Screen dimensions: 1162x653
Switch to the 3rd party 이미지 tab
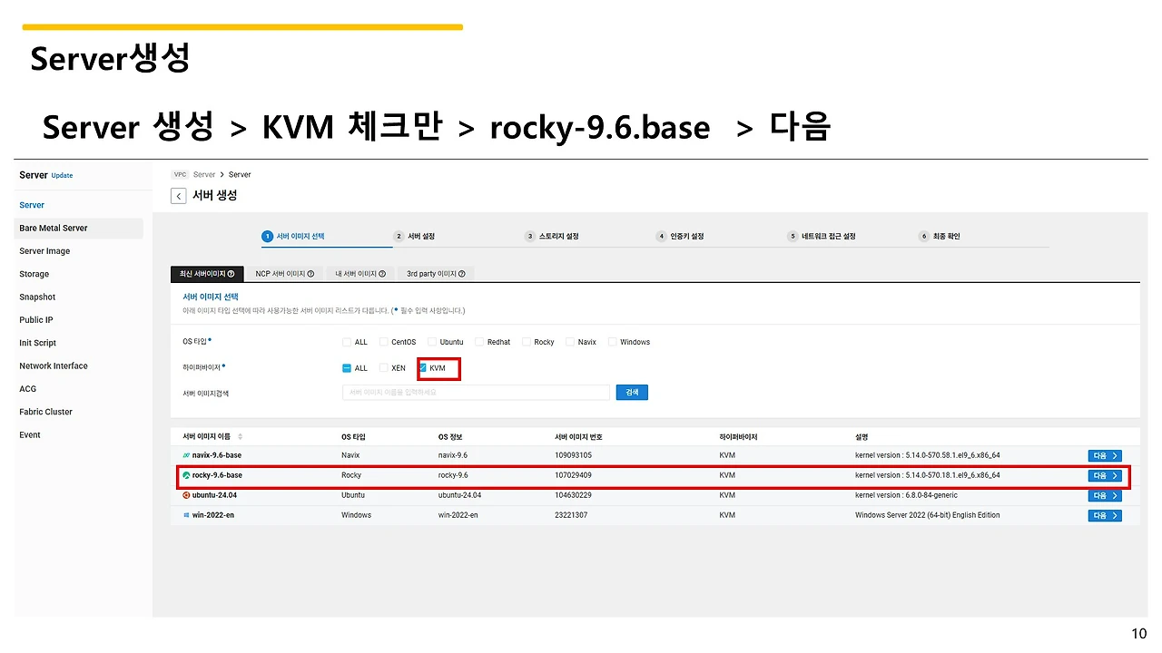tap(436, 274)
